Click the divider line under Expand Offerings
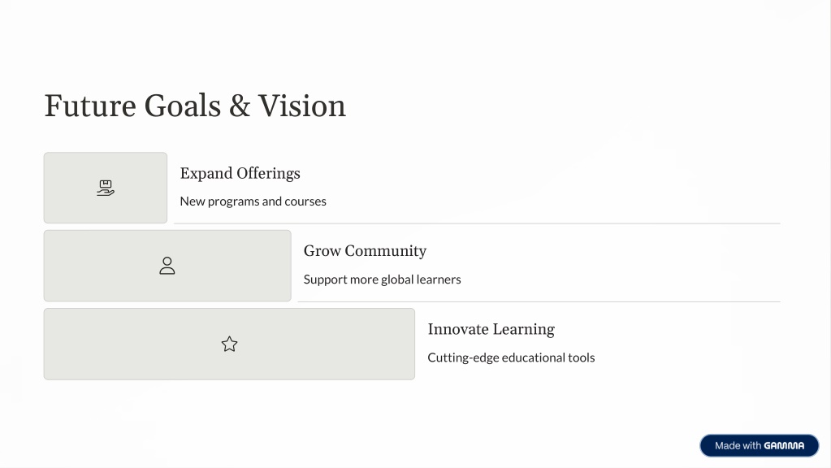The image size is (831, 468). point(477,223)
